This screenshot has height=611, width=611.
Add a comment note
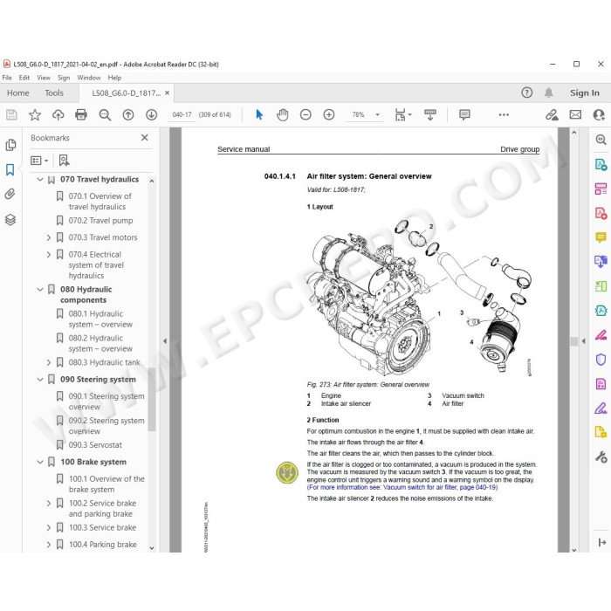click(464, 114)
